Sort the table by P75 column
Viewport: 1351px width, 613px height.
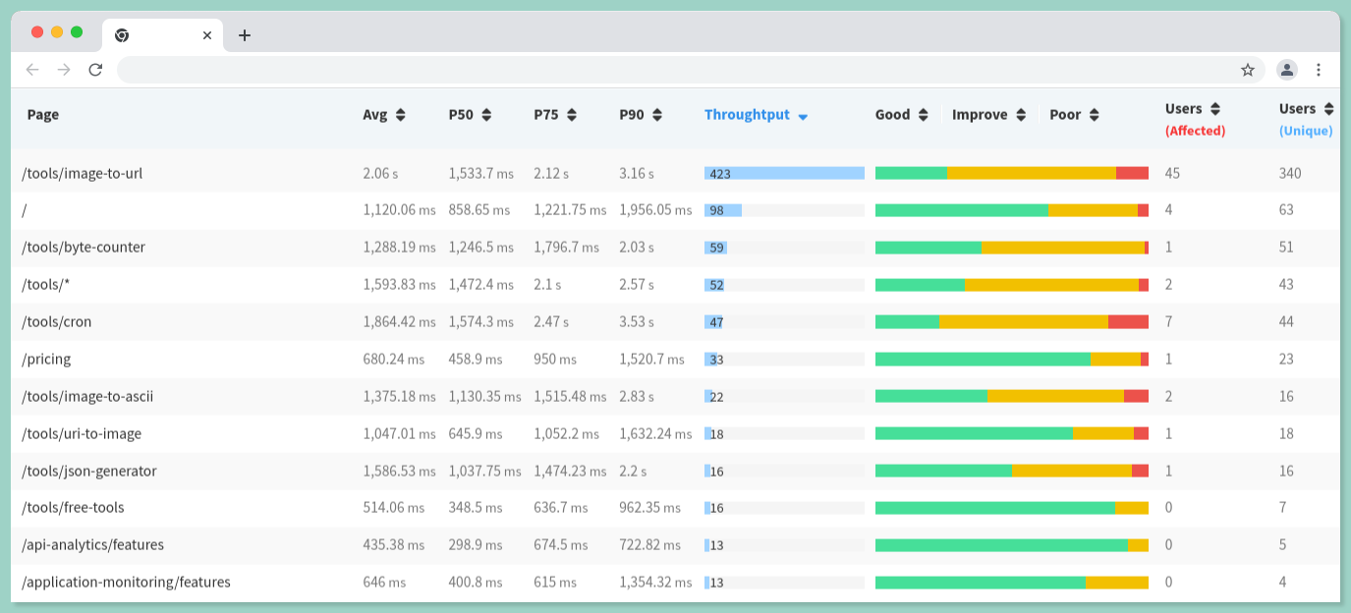(x=555, y=115)
